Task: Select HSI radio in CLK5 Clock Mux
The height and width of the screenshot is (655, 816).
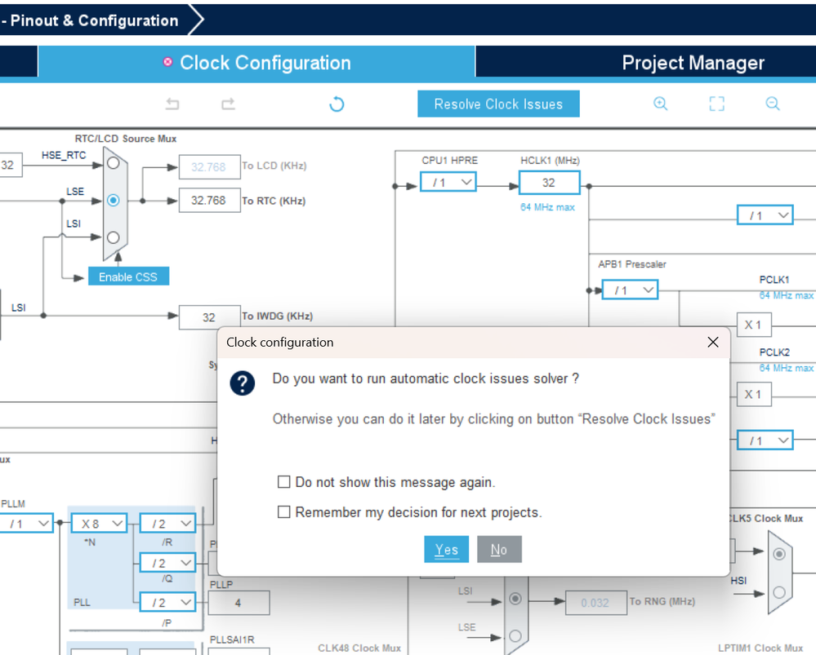Action: pyautogui.click(x=779, y=592)
